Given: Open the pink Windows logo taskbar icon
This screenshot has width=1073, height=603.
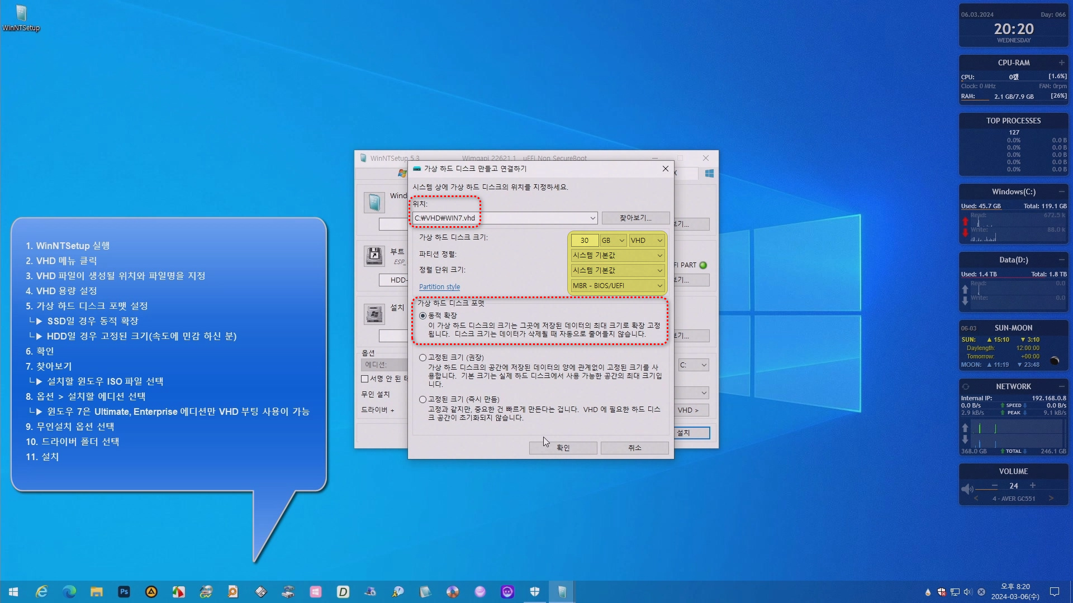Looking at the screenshot, I should [316, 592].
